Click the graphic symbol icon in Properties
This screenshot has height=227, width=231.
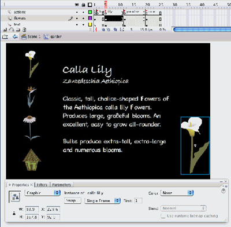[x=15, y=196]
